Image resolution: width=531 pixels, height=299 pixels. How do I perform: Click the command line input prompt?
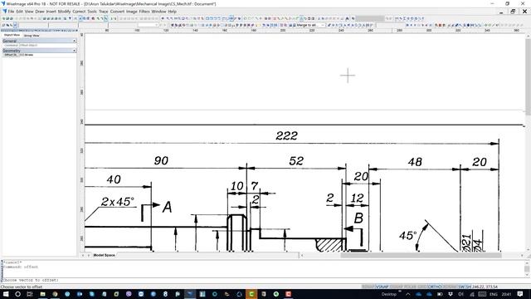pyautogui.click(x=264, y=280)
